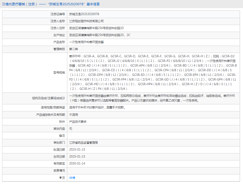Click the 产品储存条件及有效期 label
Viewport: 243px width, 184px height.
tap(50, 115)
